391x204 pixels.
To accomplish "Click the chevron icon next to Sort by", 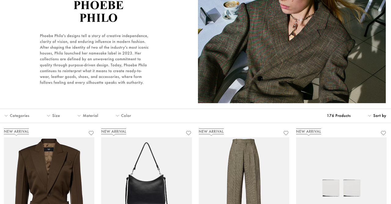I will tap(370, 116).
